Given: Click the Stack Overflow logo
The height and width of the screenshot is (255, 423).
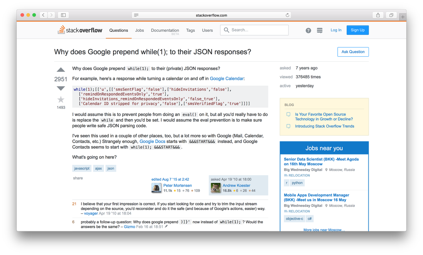Looking at the screenshot, I should tap(80, 30).
